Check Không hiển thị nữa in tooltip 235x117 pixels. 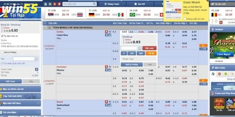(185, 19)
